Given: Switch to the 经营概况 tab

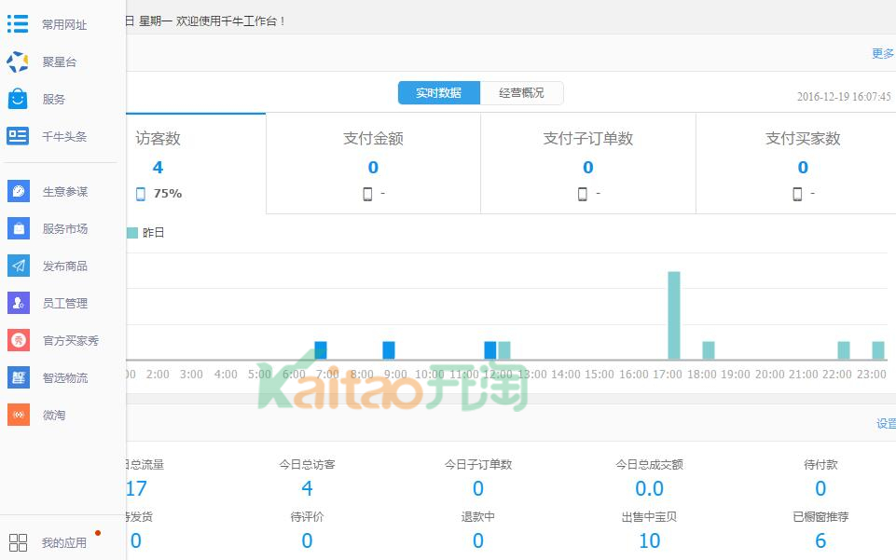Looking at the screenshot, I should click(x=521, y=93).
